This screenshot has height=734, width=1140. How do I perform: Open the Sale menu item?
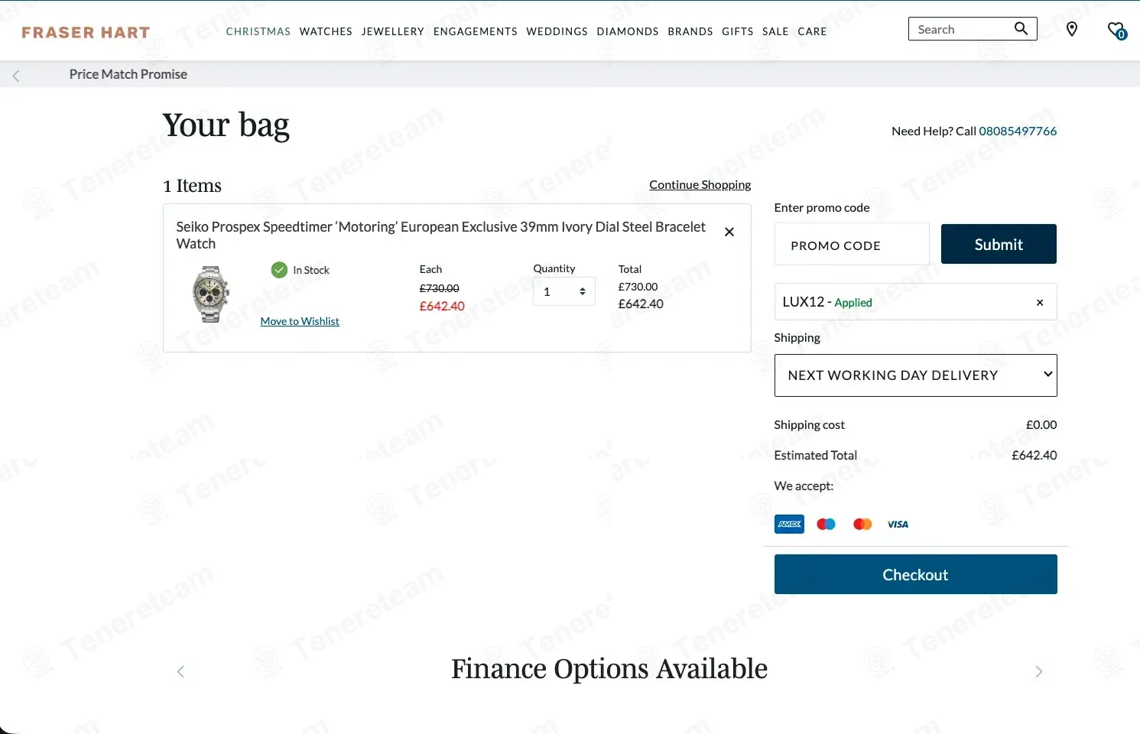775,31
